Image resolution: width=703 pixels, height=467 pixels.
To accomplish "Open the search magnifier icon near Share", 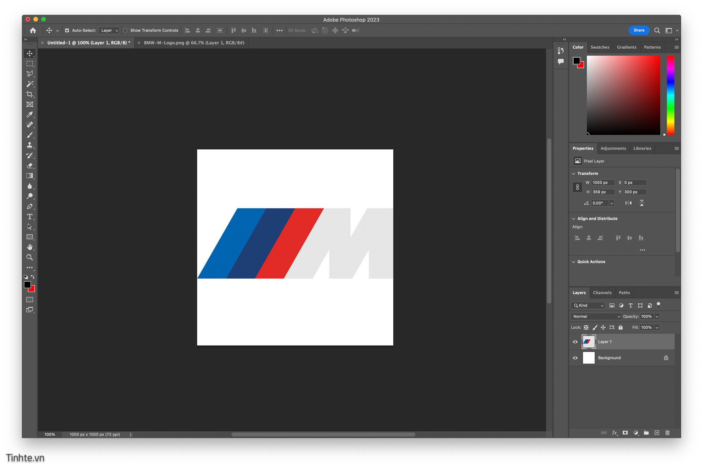I will tap(657, 31).
